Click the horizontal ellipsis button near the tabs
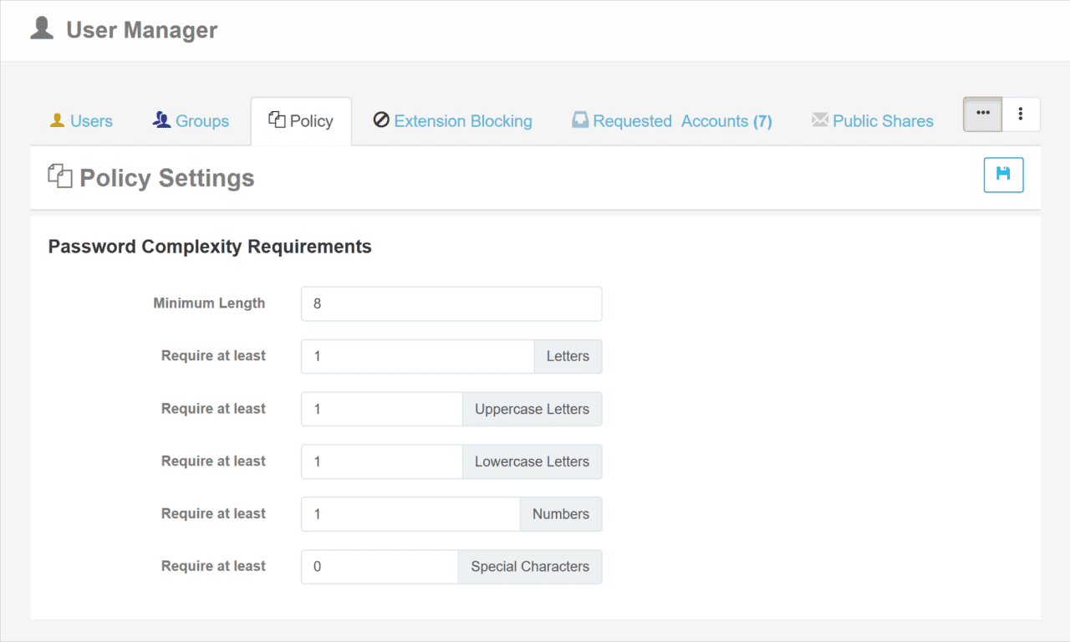 (982, 114)
